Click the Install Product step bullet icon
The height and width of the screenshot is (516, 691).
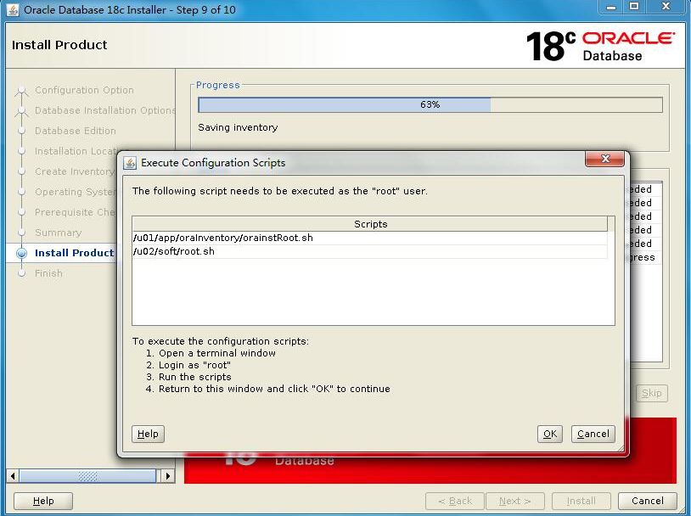21,254
